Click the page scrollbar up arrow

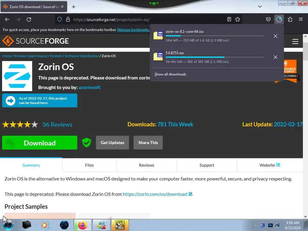click(305, 36)
